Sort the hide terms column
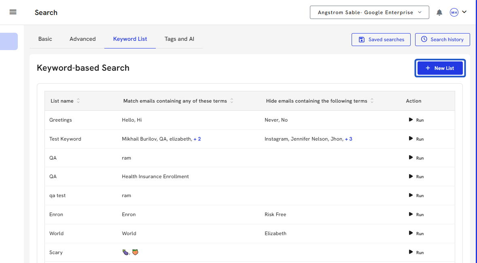This screenshot has height=263, width=477. pos(372,101)
